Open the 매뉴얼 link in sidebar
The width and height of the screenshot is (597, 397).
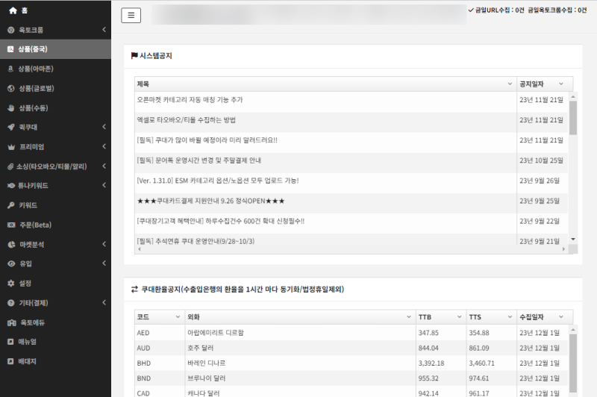click(55, 342)
